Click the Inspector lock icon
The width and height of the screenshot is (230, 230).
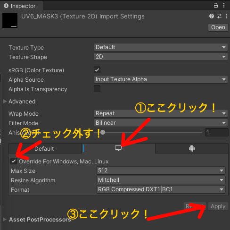point(216,5)
